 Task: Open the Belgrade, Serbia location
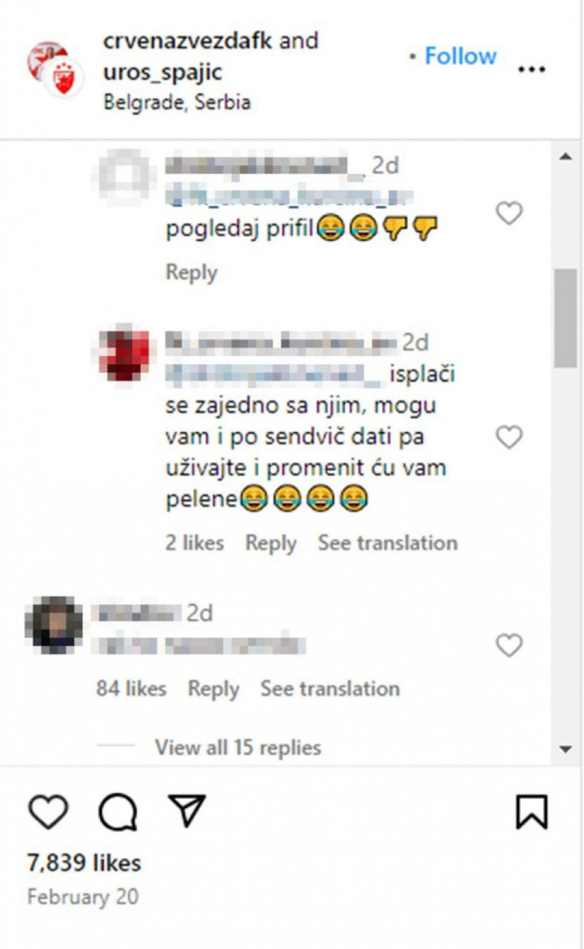tap(177, 102)
